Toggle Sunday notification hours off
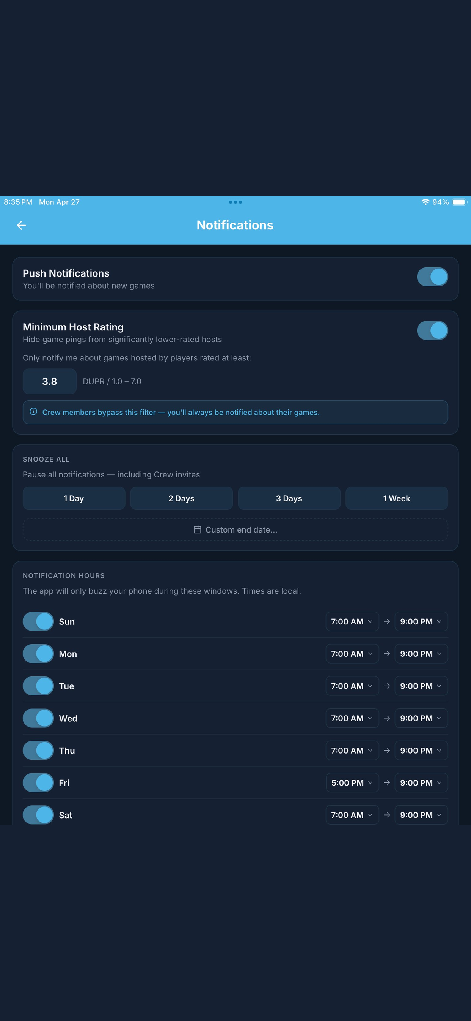Viewport: 471px width, 1021px height. (x=38, y=621)
